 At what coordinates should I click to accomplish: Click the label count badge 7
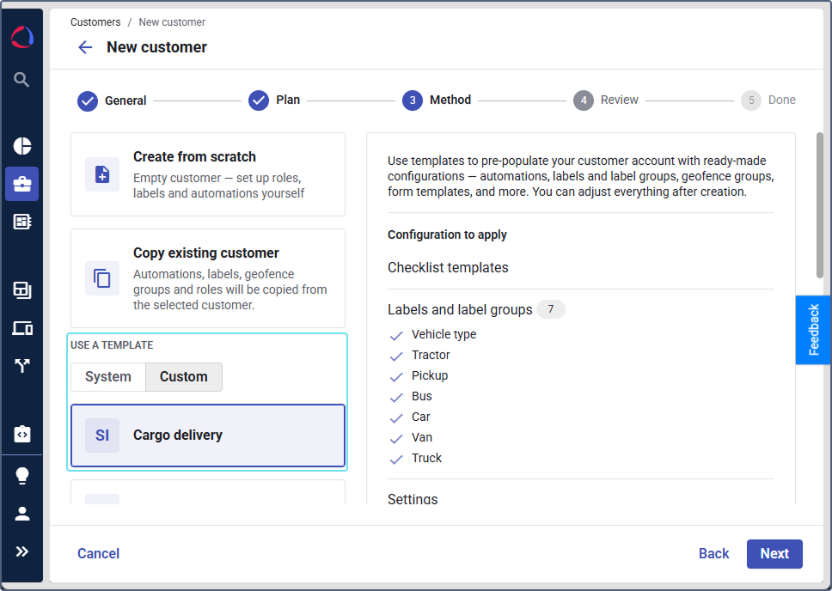pos(551,308)
